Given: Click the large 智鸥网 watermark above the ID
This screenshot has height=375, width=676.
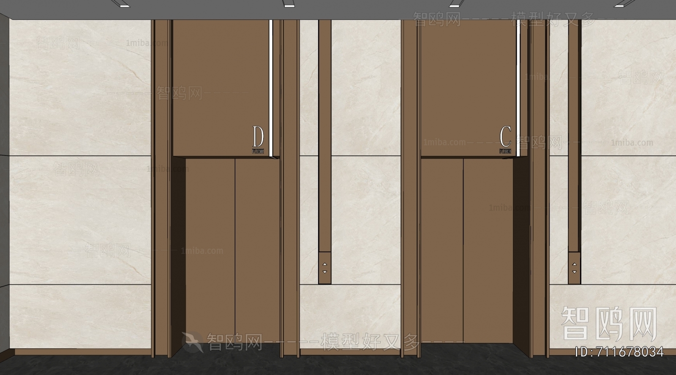Looking at the screenshot, I should pyautogui.click(x=608, y=324).
